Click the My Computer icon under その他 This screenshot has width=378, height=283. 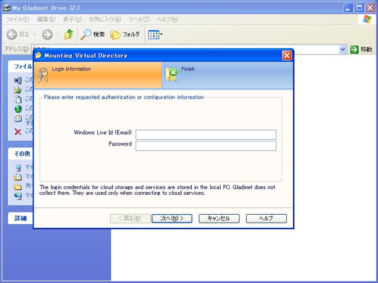click(18, 168)
